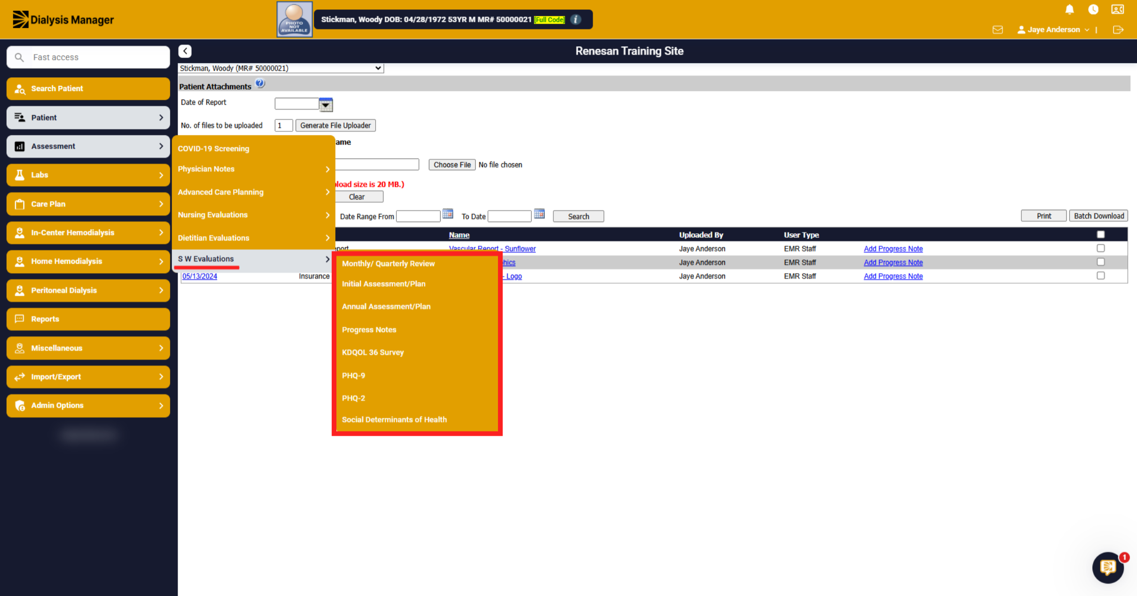
Task: Open the To Date calendar icon
Action: click(x=539, y=214)
